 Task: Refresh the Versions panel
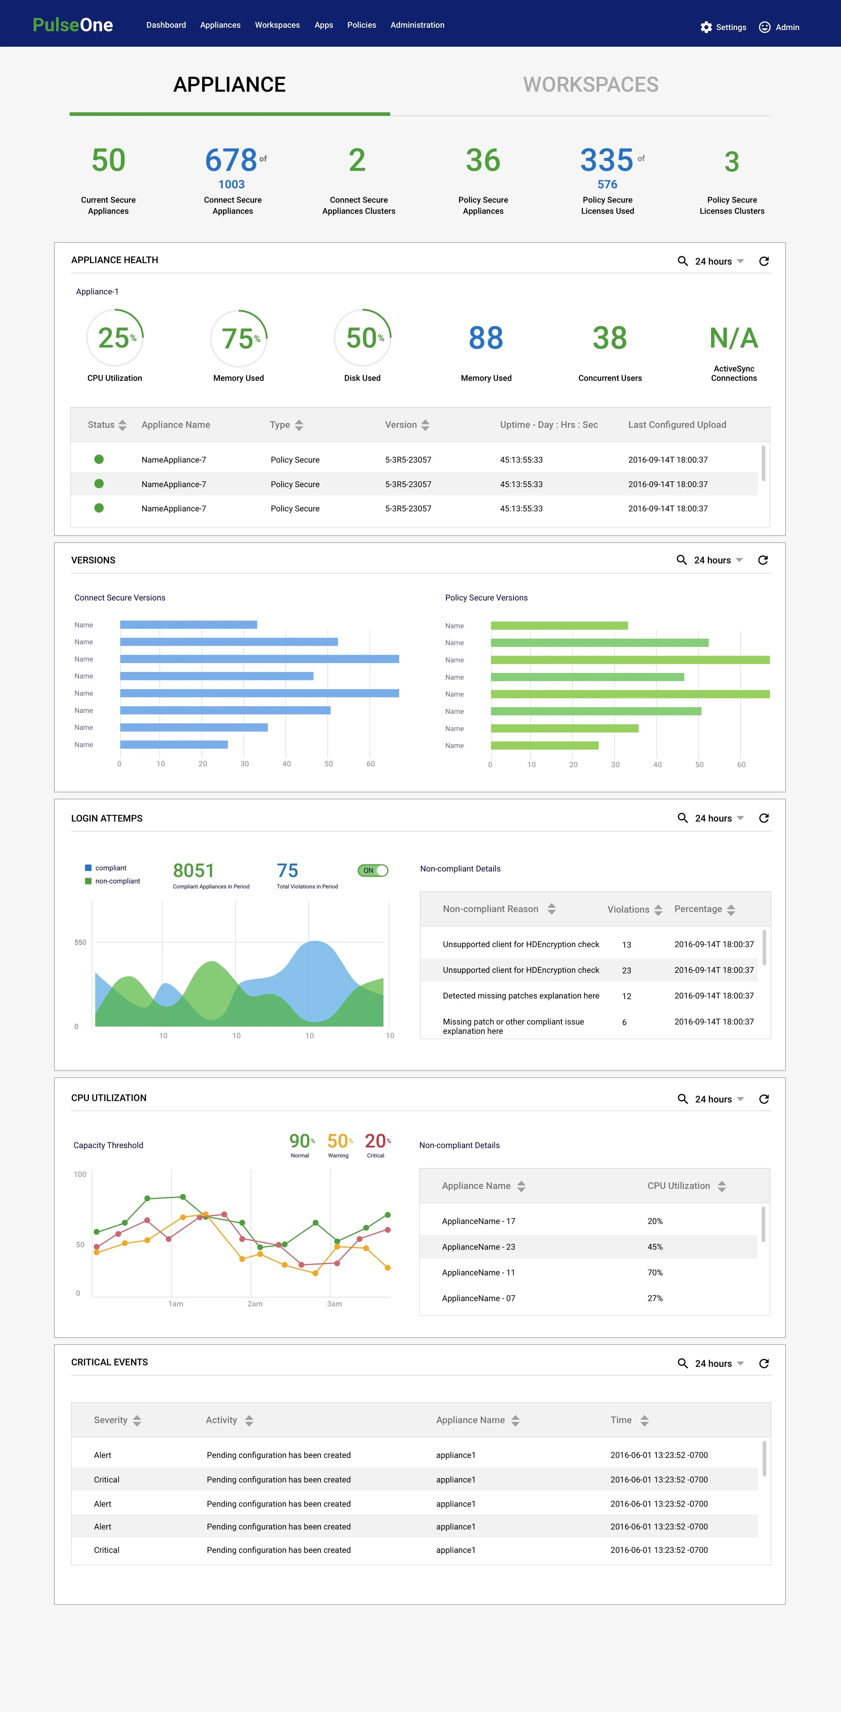click(x=763, y=560)
